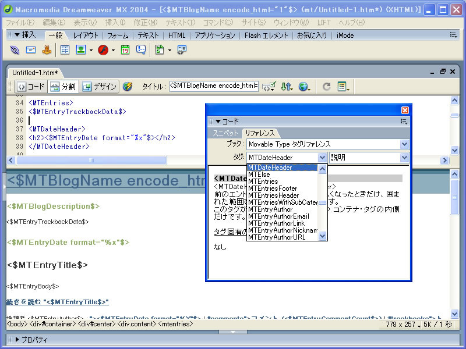Screen dimensions: 466x349
Task: Choose MTEntryAuthorEmail from the tag list
Action: click(x=278, y=216)
